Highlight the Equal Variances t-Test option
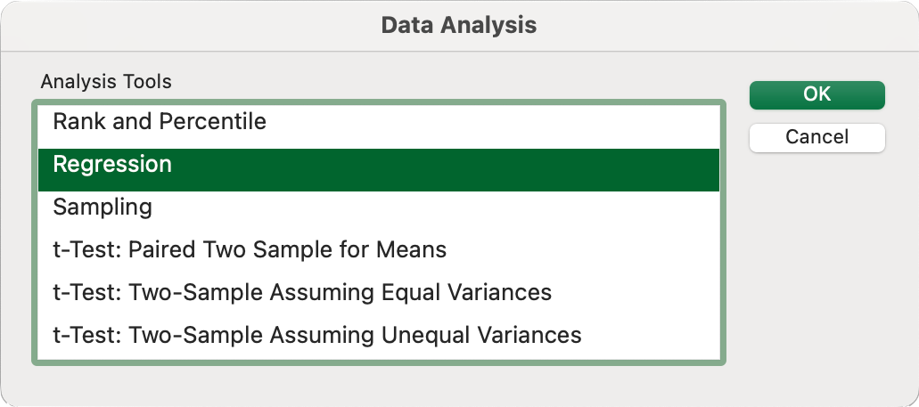Screen dimensions: 919x407 [302, 293]
